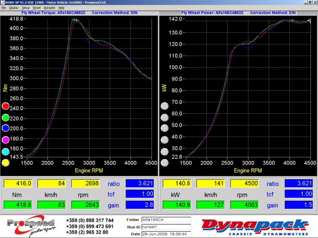Open the Help menu
This screenshot has width=318, height=238.
[61, 8]
